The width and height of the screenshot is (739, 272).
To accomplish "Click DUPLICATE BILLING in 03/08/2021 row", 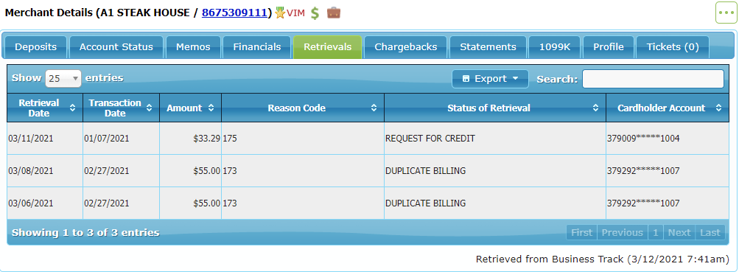I will pyautogui.click(x=425, y=171).
